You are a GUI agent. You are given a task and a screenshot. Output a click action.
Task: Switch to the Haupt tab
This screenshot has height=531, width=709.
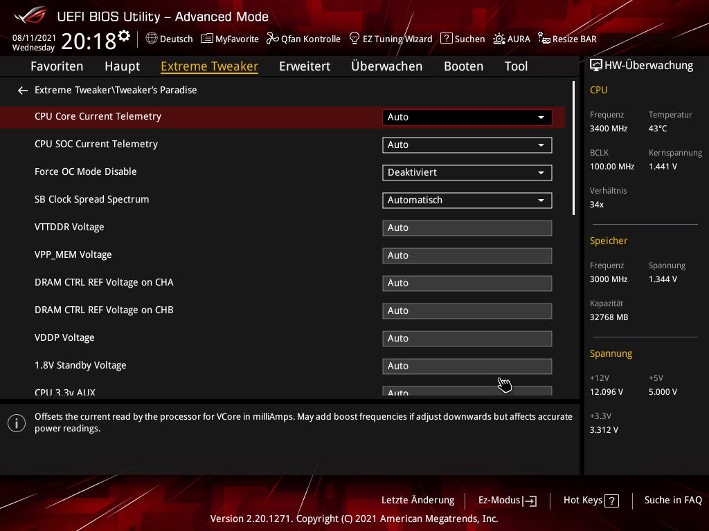[122, 66]
